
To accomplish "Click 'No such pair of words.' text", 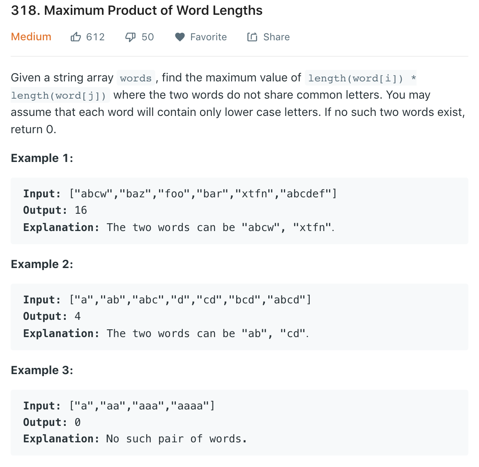I will [x=176, y=439].
